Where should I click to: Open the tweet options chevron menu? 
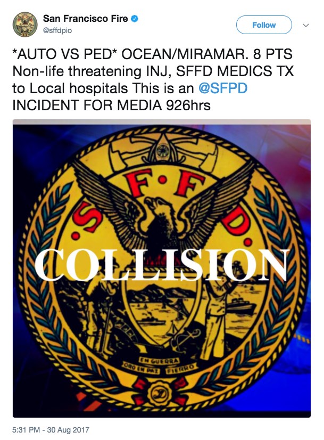(x=306, y=25)
